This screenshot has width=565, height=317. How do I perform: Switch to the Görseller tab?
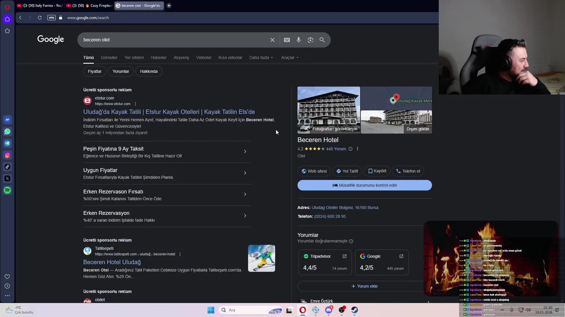pos(109,58)
